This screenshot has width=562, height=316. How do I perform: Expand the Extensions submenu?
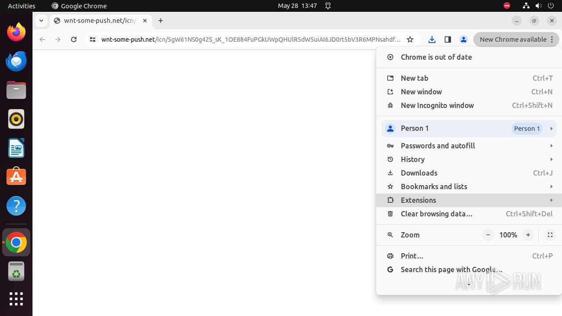(469, 200)
